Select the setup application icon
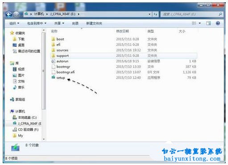The width and height of the screenshot is (228, 165). [x=53, y=77]
